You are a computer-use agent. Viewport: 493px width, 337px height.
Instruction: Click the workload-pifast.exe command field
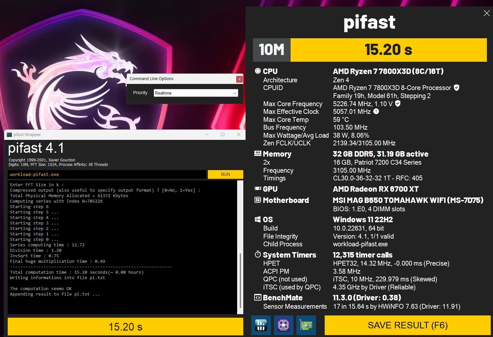[x=107, y=174]
